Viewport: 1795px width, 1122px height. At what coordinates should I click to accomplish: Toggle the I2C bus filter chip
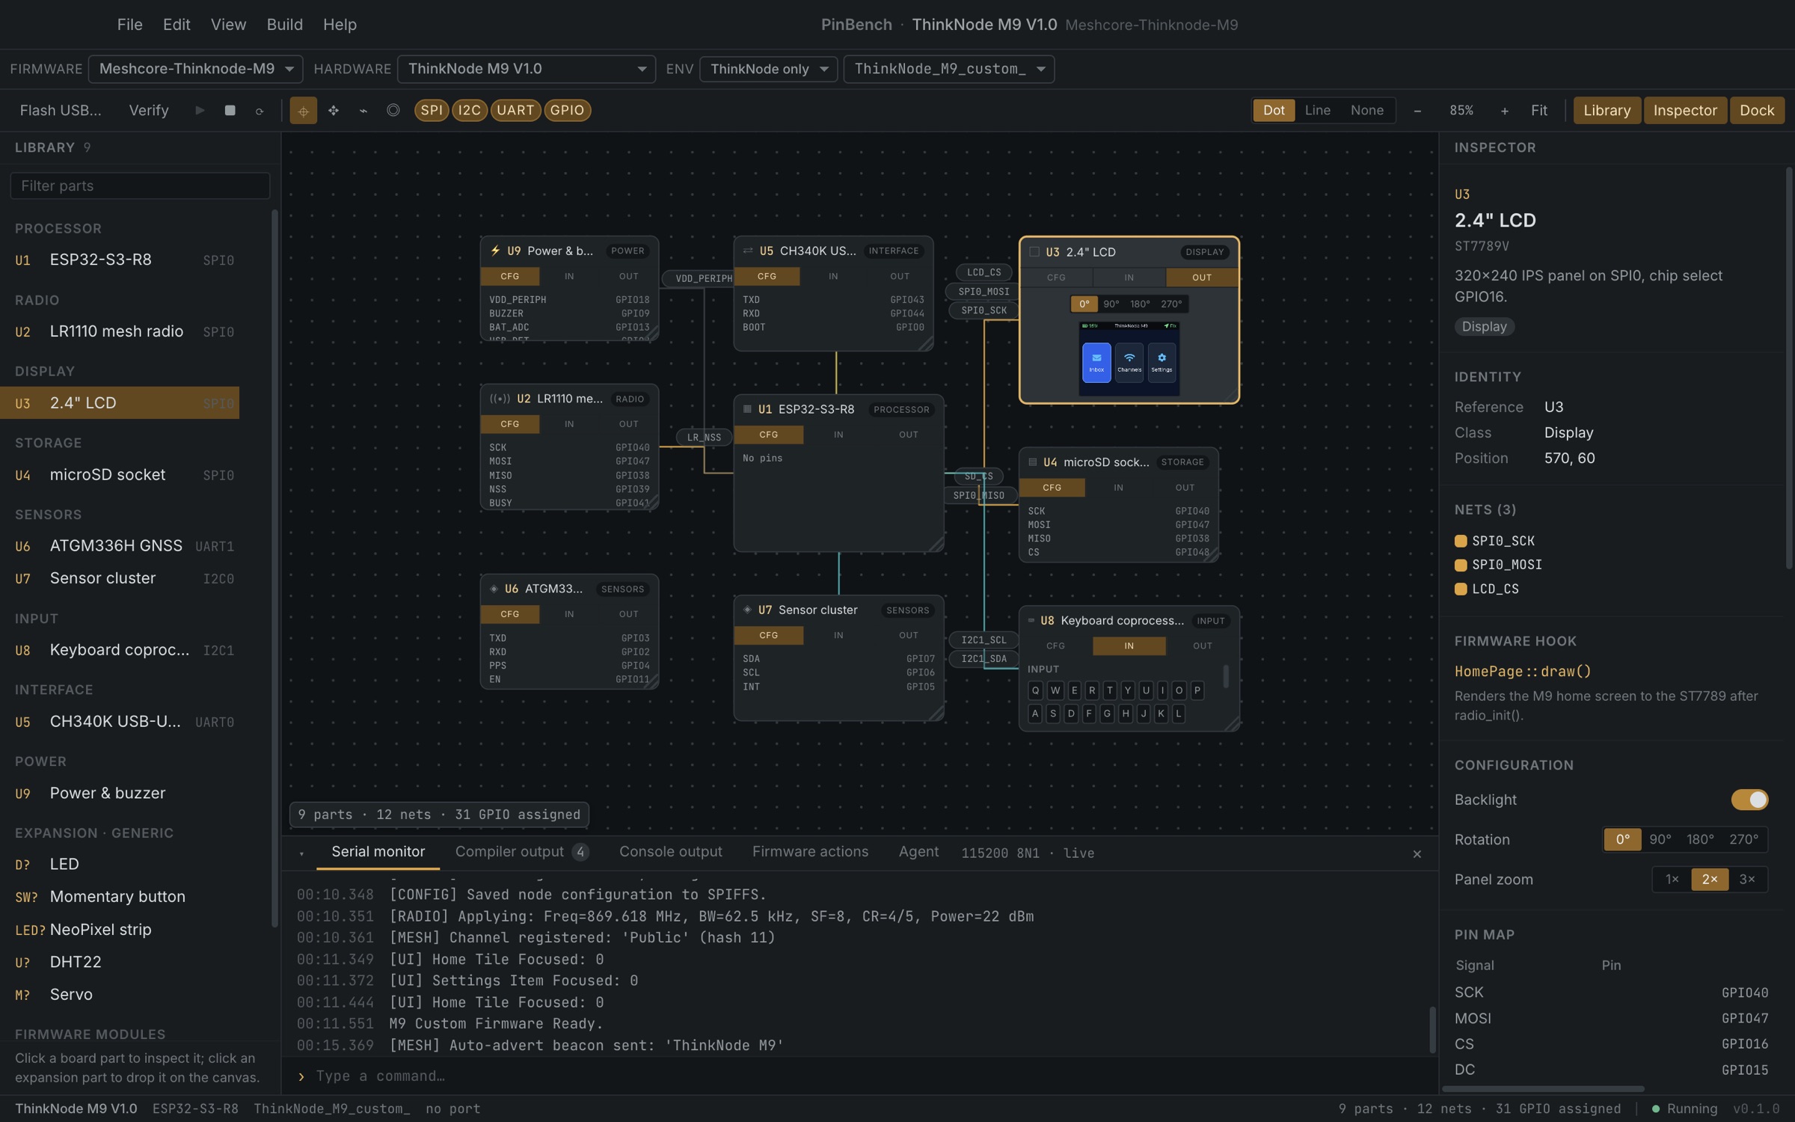coord(469,110)
